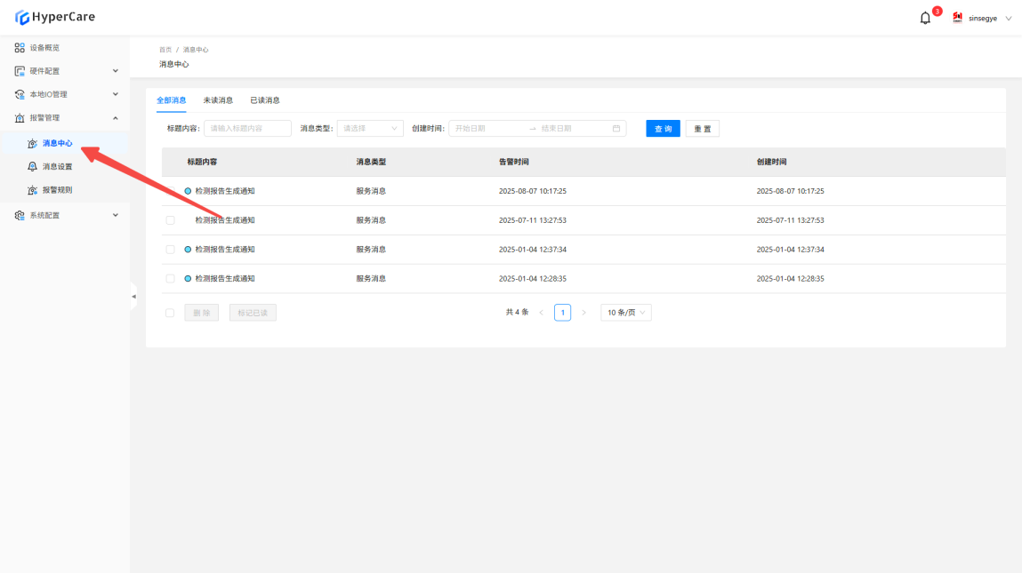Click the blue 查询 button

(x=663, y=129)
